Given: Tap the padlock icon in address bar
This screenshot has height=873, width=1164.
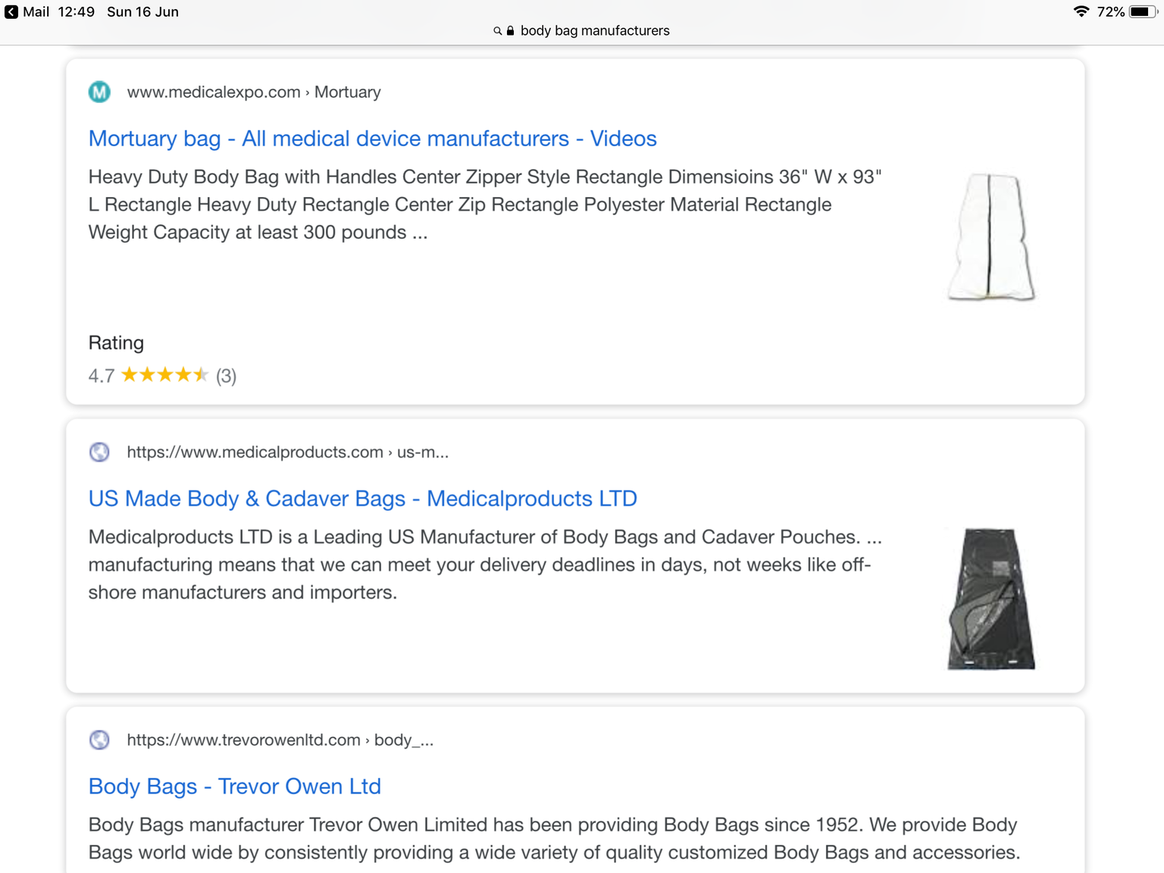Looking at the screenshot, I should 510,31.
